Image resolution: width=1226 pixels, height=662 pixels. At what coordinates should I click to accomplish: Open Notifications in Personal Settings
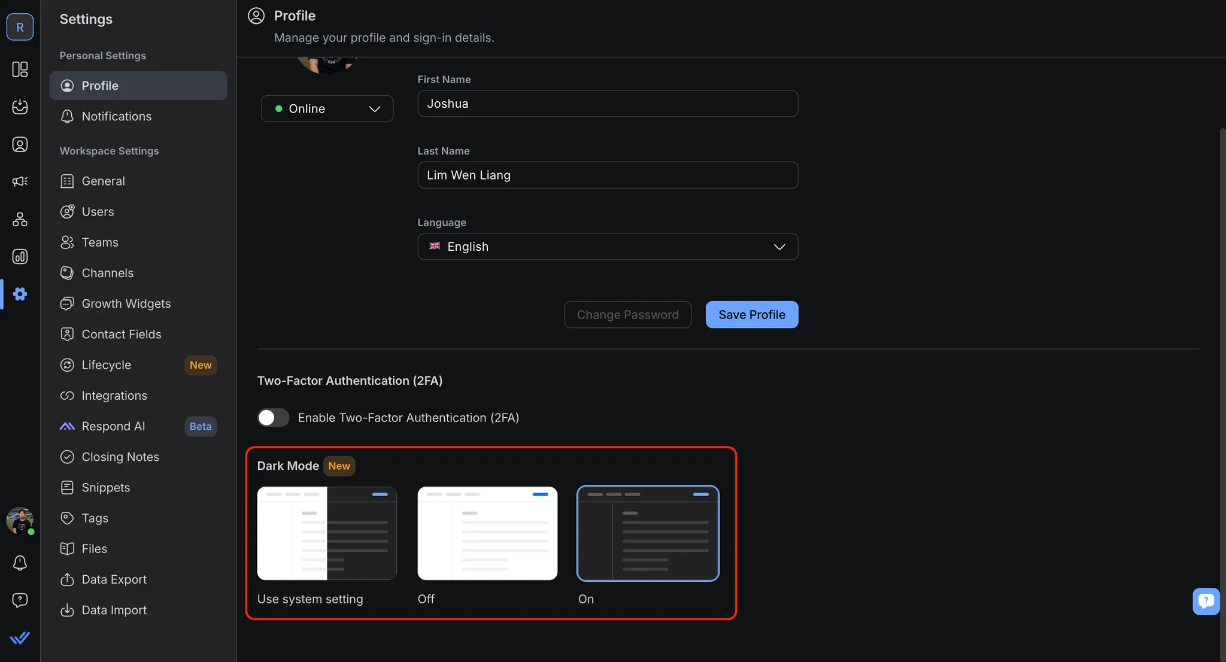coord(117,117)
